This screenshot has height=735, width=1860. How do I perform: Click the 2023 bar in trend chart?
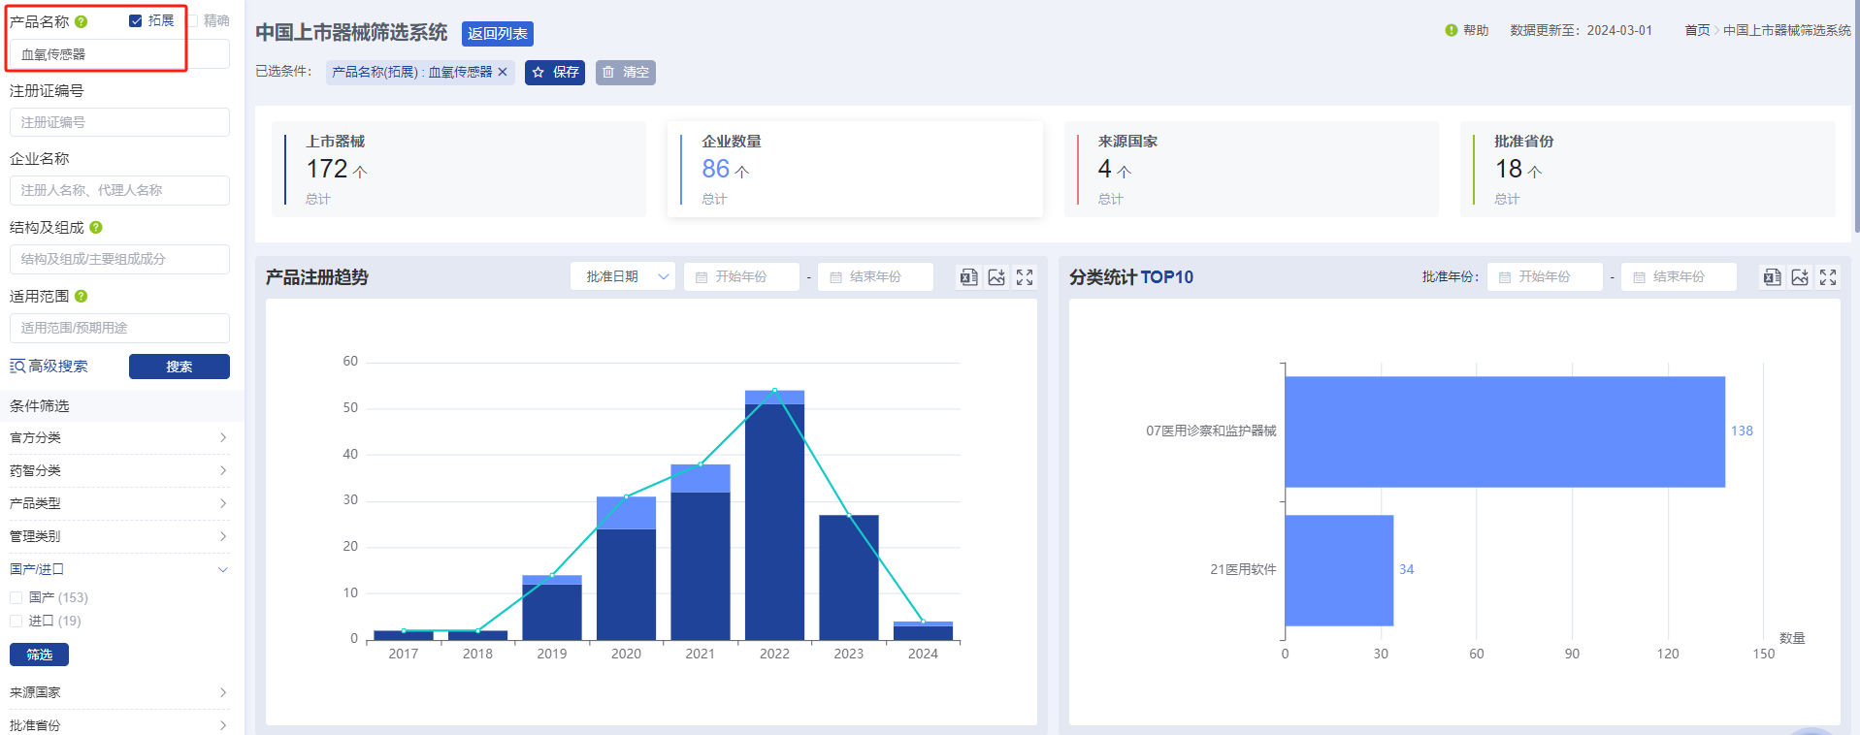click(x=849, y=577)
